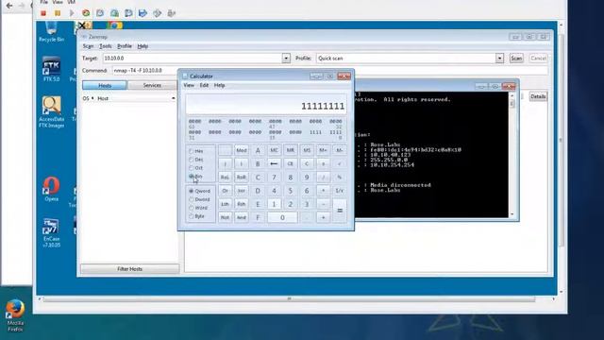Click the back arrow at top-left
The width and height of the screenshot is (604, 340).
pyautogui.click(x=9, y=6)
